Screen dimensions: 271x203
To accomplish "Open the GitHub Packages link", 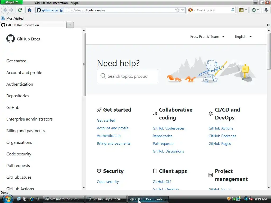I will coord(222,136).
